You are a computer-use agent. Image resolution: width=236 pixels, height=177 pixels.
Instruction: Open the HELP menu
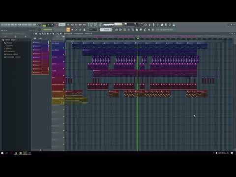(34, 25)
